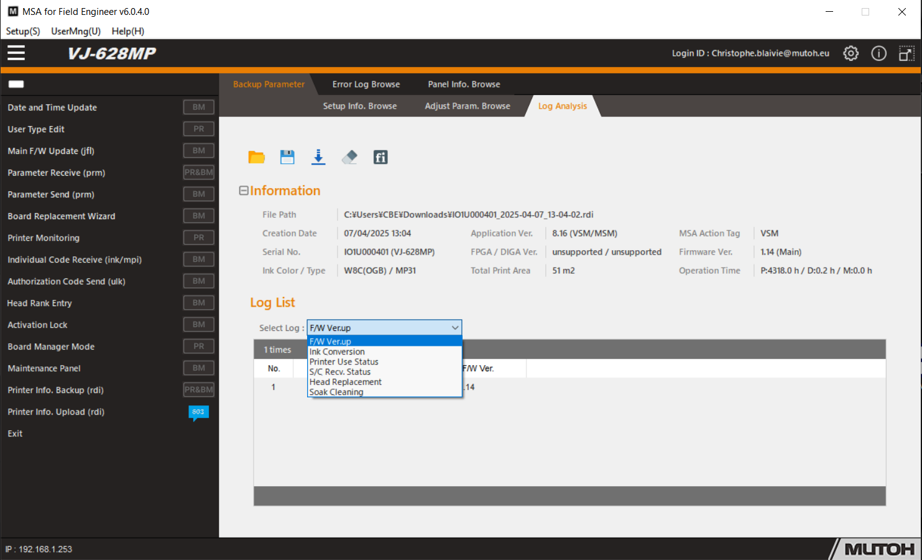This screenshot has width=922, height=560.
Task: Open the hamburger menu icon
Action: click(x=16, y=53)
